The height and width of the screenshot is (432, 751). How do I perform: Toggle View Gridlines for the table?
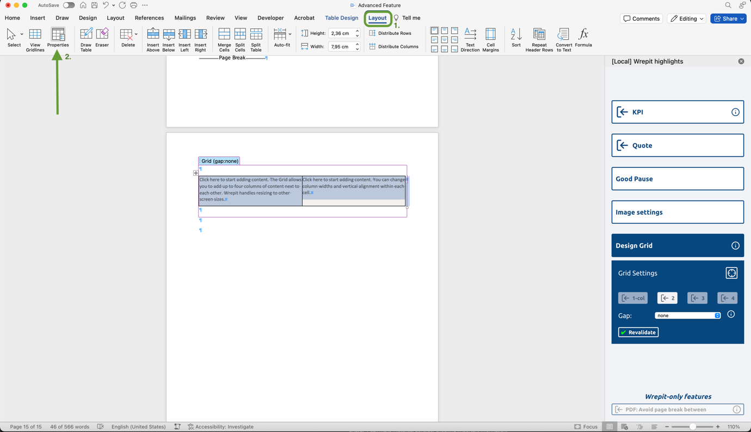(35, 40)
